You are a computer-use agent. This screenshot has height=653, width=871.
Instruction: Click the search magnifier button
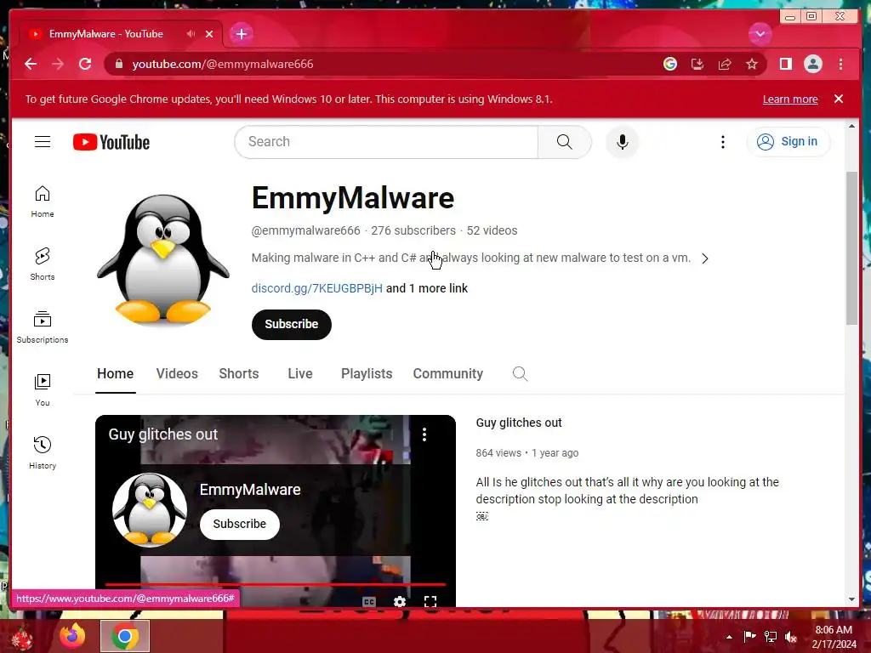pyautogui.click(x=565, y=142)
